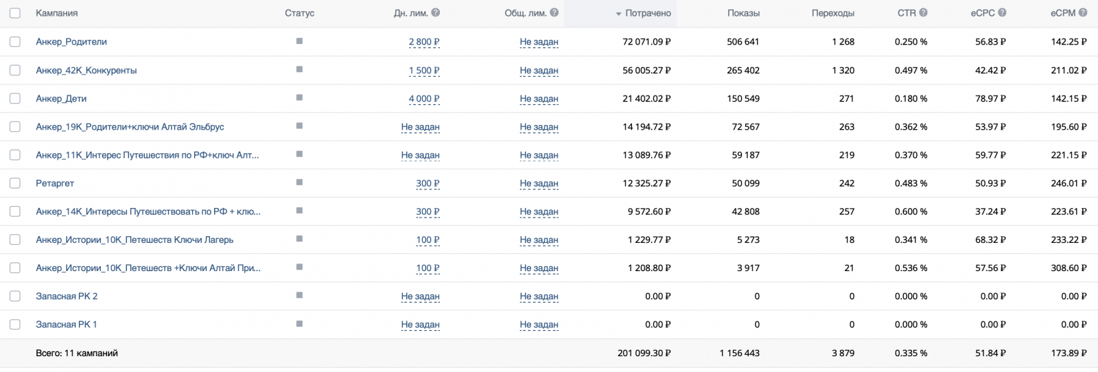Click the eCPM help question mark icon
The image size is (1098, 372).
(x=1083, y=13)
